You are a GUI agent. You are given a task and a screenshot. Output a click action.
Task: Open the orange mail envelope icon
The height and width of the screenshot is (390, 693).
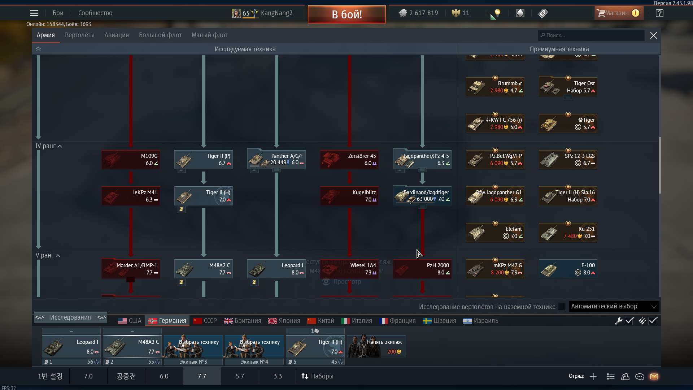(654, 376)
